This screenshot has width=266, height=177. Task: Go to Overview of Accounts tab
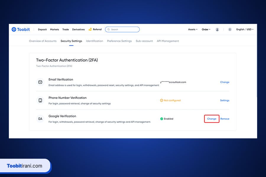pyautogui.click(x=43, y=41)
